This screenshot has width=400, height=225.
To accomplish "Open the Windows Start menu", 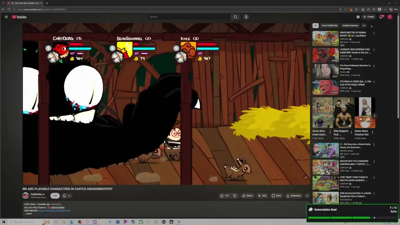I will coord(3,222).
